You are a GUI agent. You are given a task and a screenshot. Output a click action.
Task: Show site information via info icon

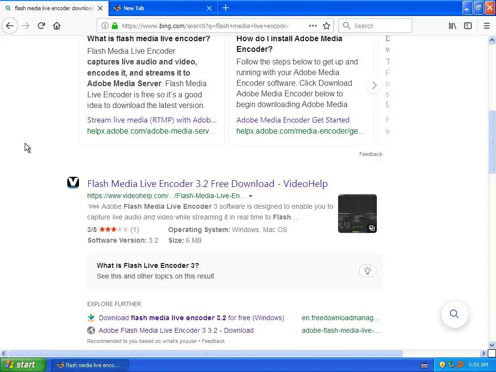pyautogui.click(x=105, y=26)
